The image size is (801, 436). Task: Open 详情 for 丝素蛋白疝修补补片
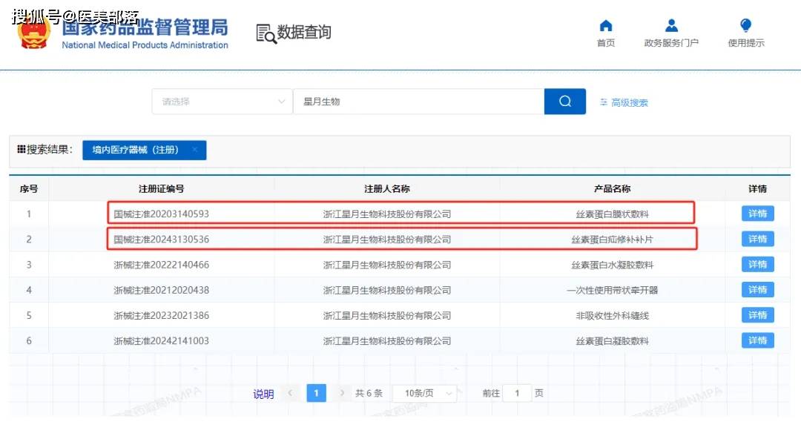pos(757,239)
